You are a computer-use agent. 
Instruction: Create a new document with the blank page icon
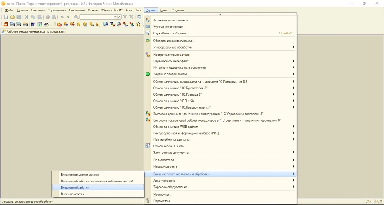(6, 17)
